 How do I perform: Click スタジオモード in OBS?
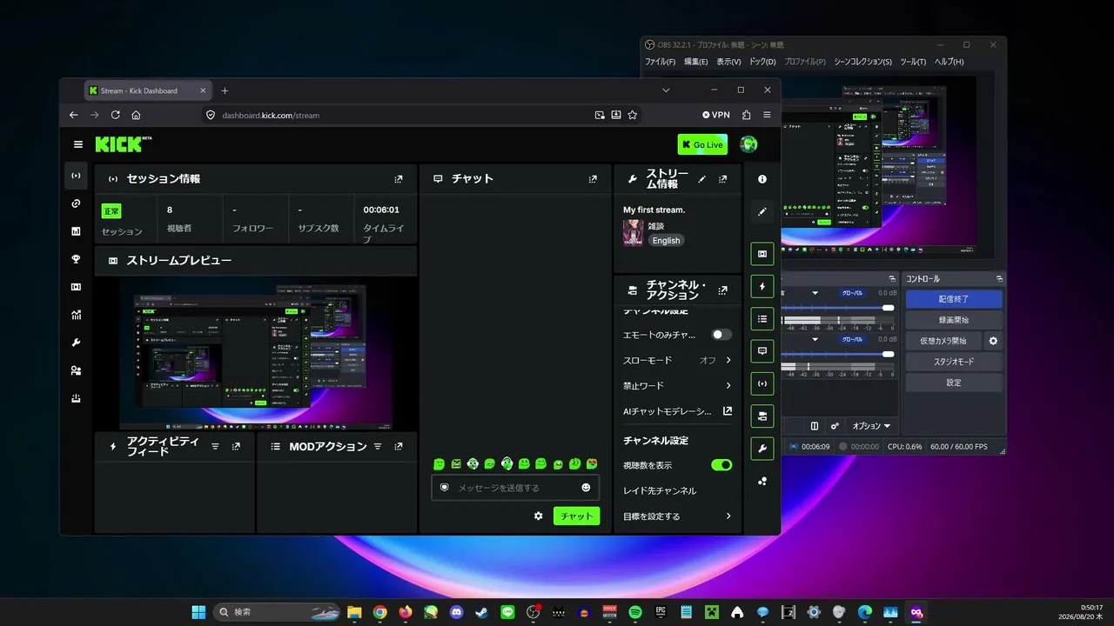click(x=954, y=362)
